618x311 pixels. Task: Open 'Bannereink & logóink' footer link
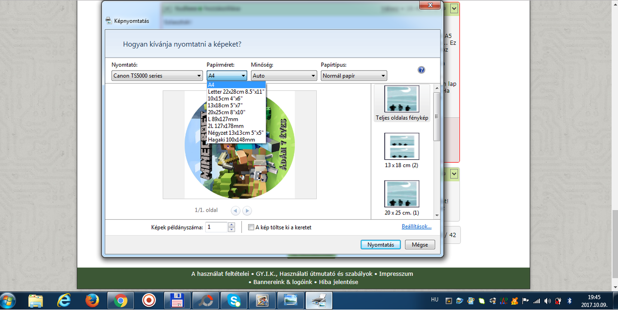point(283,282)
